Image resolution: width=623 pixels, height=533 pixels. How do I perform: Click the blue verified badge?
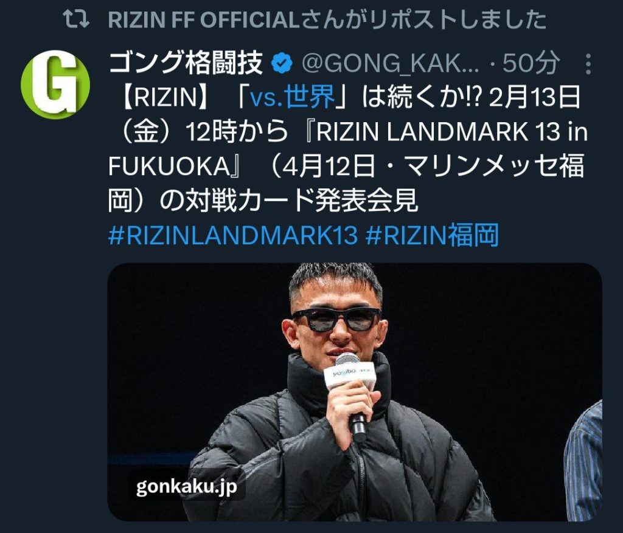point(281,63)
